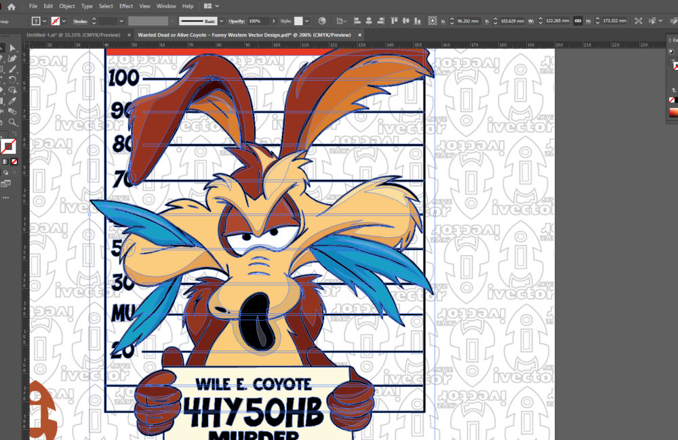Select the Direct Selection tool

(x=12, y=48)
